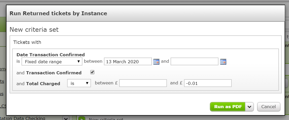
Task: Open the 'tation Data Checking' link in background
Action: click(x=23, y=118)
